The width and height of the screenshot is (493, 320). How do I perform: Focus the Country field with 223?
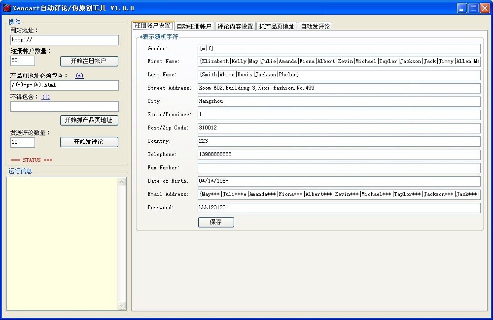click(x=339, y=141)
